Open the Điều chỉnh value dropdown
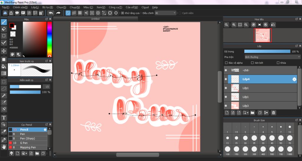 pyautogui.click(x=165, y=13)
